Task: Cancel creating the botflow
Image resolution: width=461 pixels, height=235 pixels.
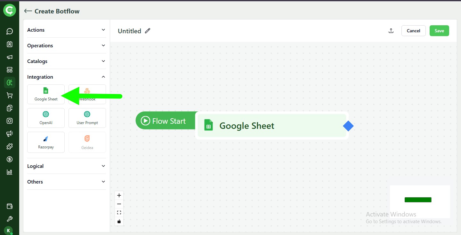Action: coord(413,31)
